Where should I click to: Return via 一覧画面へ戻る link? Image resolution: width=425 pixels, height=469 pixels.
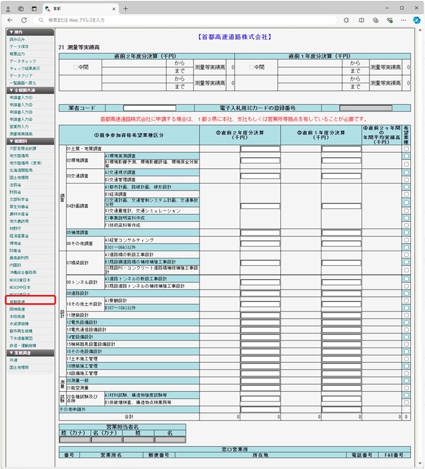click(x=22, y=83)
